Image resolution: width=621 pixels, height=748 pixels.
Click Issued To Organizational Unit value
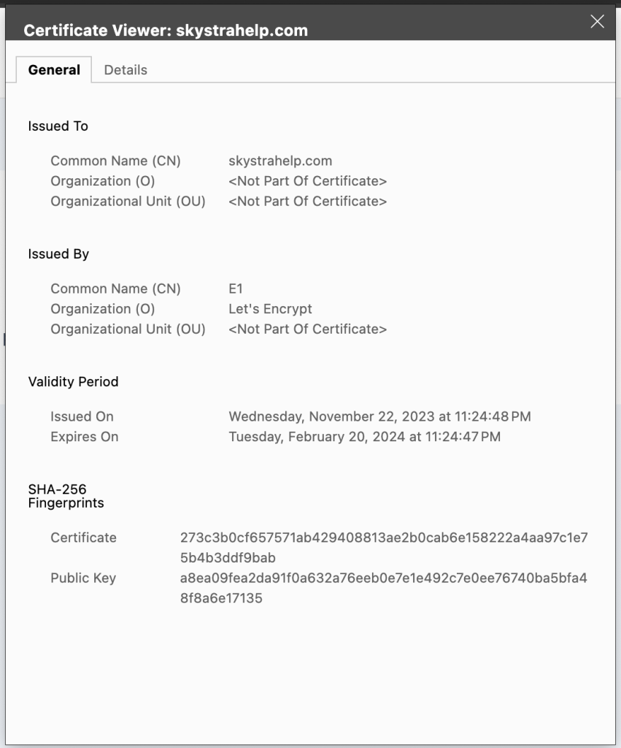click(307, 202)
